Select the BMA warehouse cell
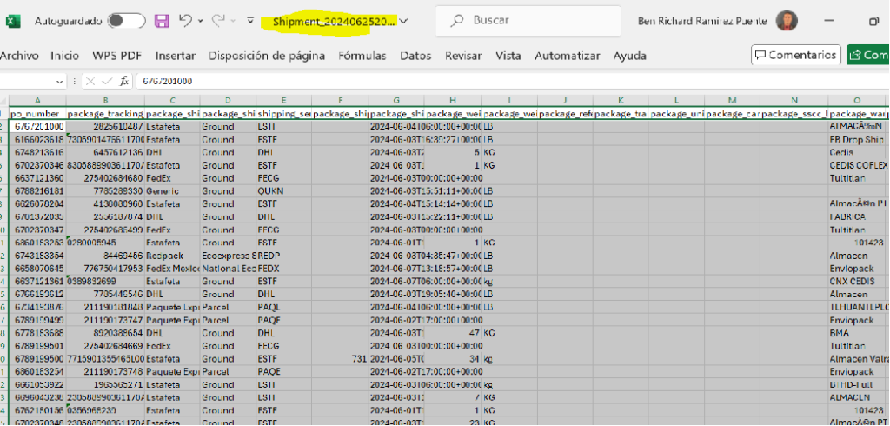The height and width of the screenshot is (426, 890). click(x=856, y=334)
